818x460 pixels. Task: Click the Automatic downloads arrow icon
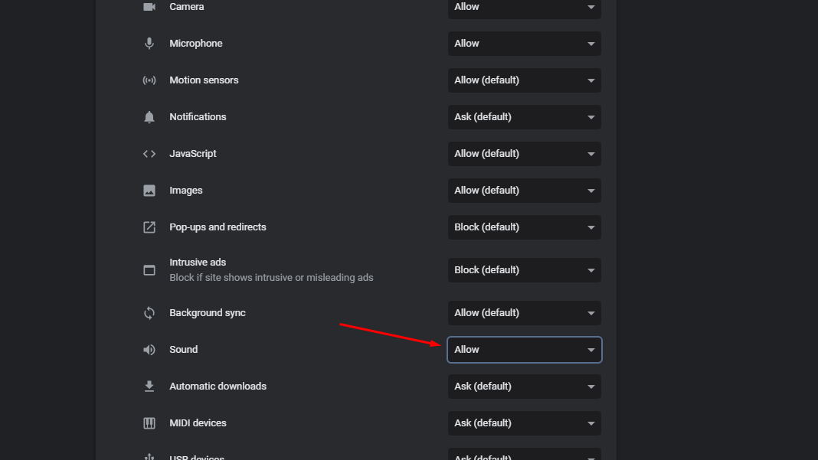(149, 387)
